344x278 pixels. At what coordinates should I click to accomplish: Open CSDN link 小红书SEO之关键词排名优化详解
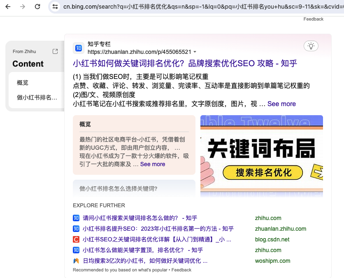click(x=157, y=239)
